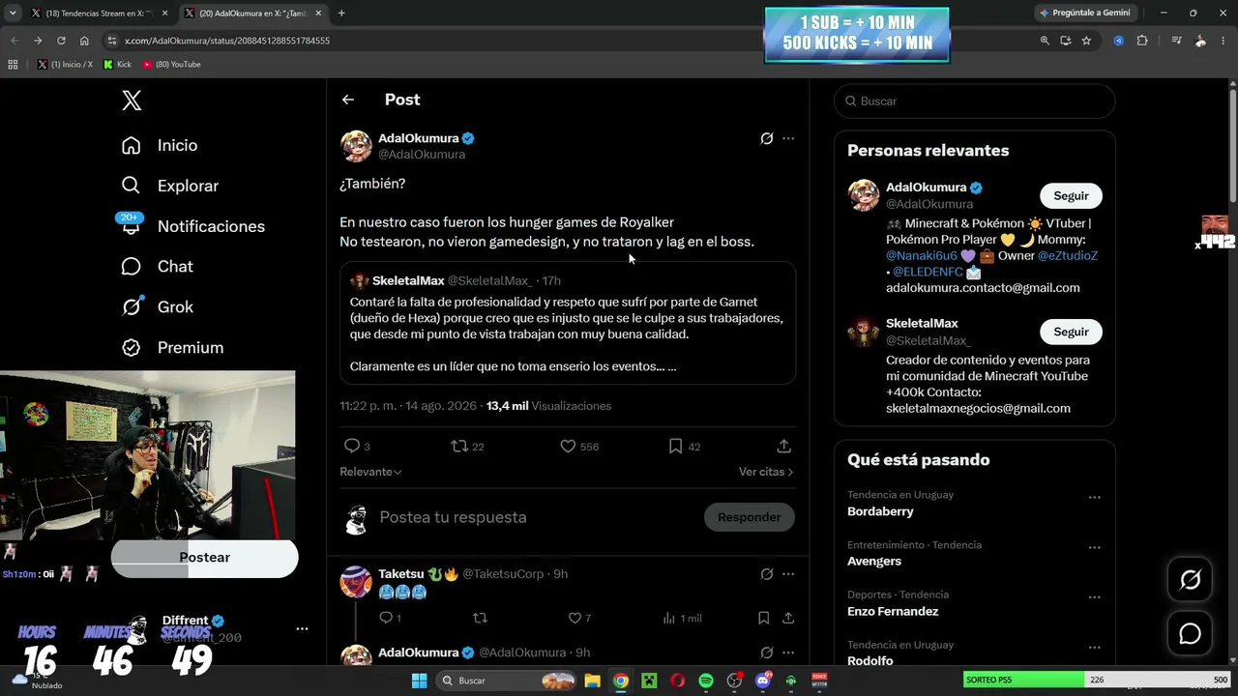Reload the page
The height and width of the screenshot is (696, 1238).
point(61,41)
